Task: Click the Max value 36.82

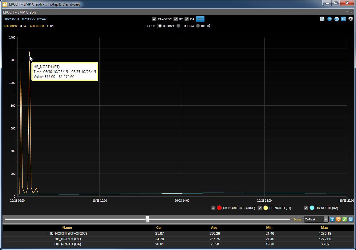Action: [325, 244]
